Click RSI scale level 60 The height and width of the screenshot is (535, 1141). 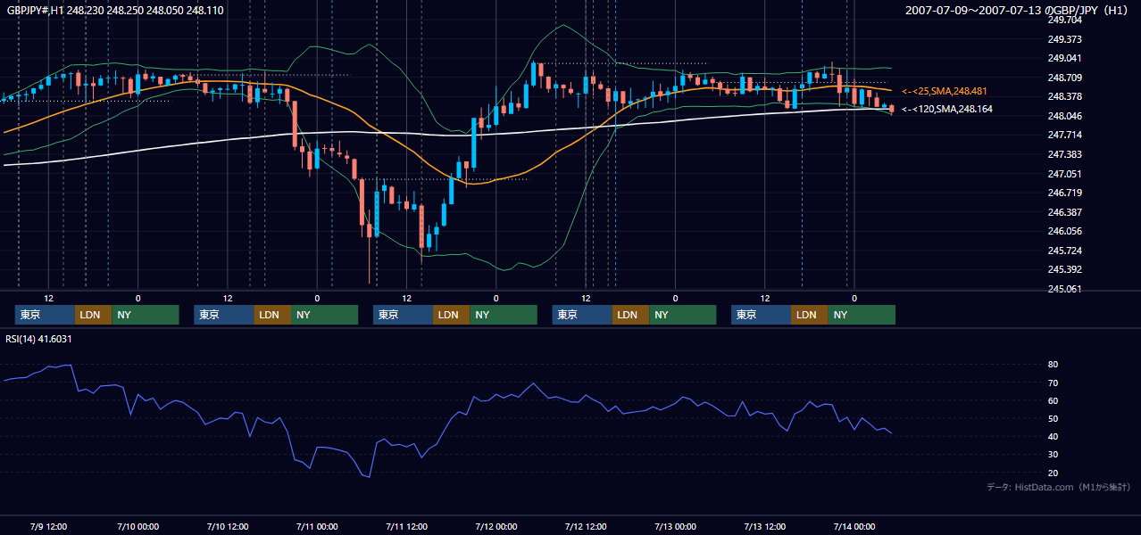tap(1053, 400)
